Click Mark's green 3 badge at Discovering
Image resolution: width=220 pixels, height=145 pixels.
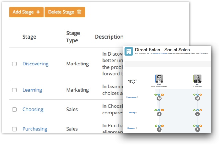[156, 95]
